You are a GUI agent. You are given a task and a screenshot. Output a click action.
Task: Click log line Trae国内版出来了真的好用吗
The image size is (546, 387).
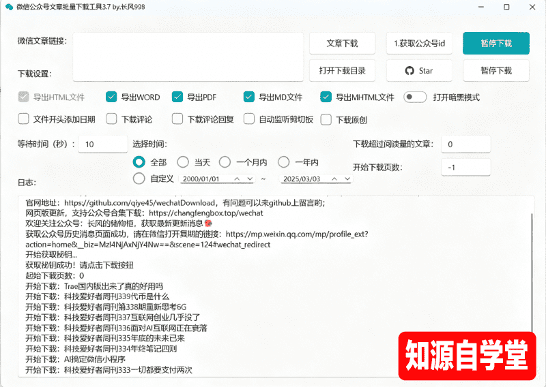tap(94, 286)
